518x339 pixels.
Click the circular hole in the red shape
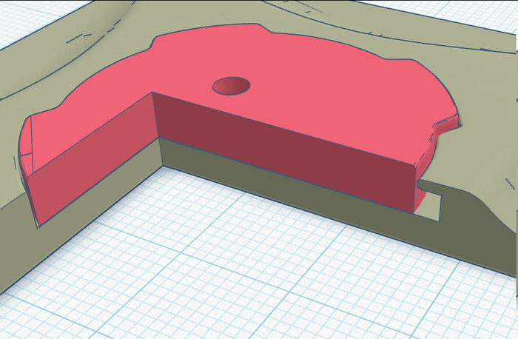231,87
